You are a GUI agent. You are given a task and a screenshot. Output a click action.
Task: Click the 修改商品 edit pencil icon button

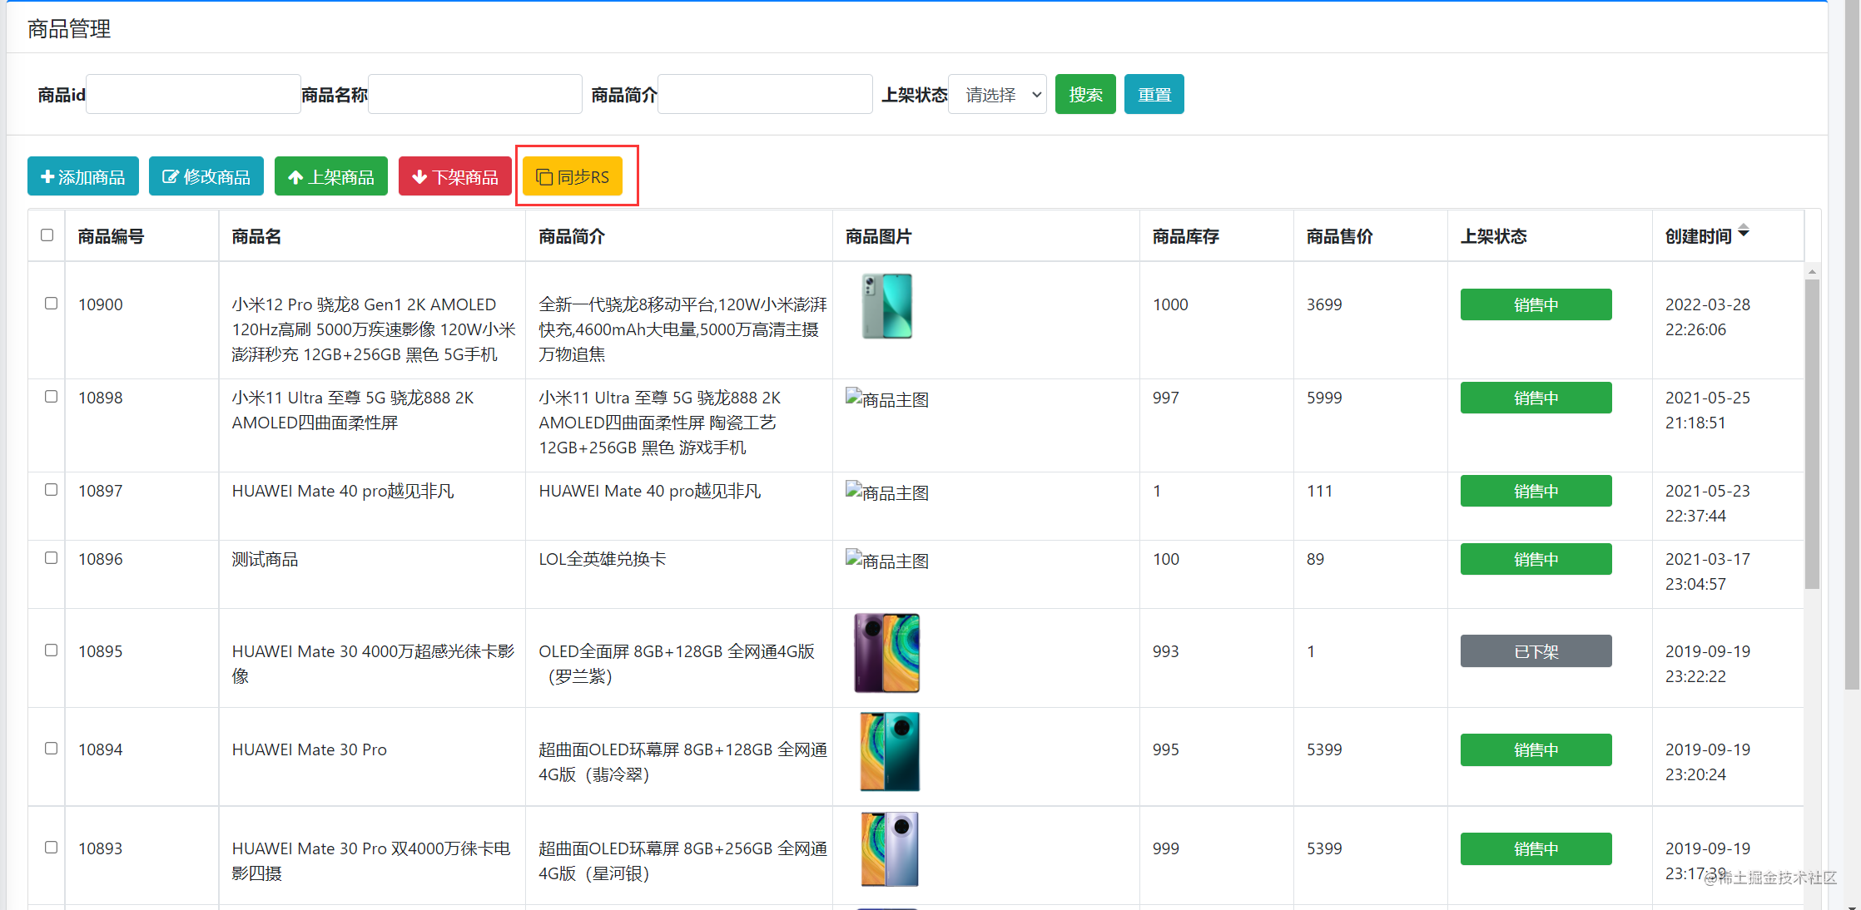[206, 176]
